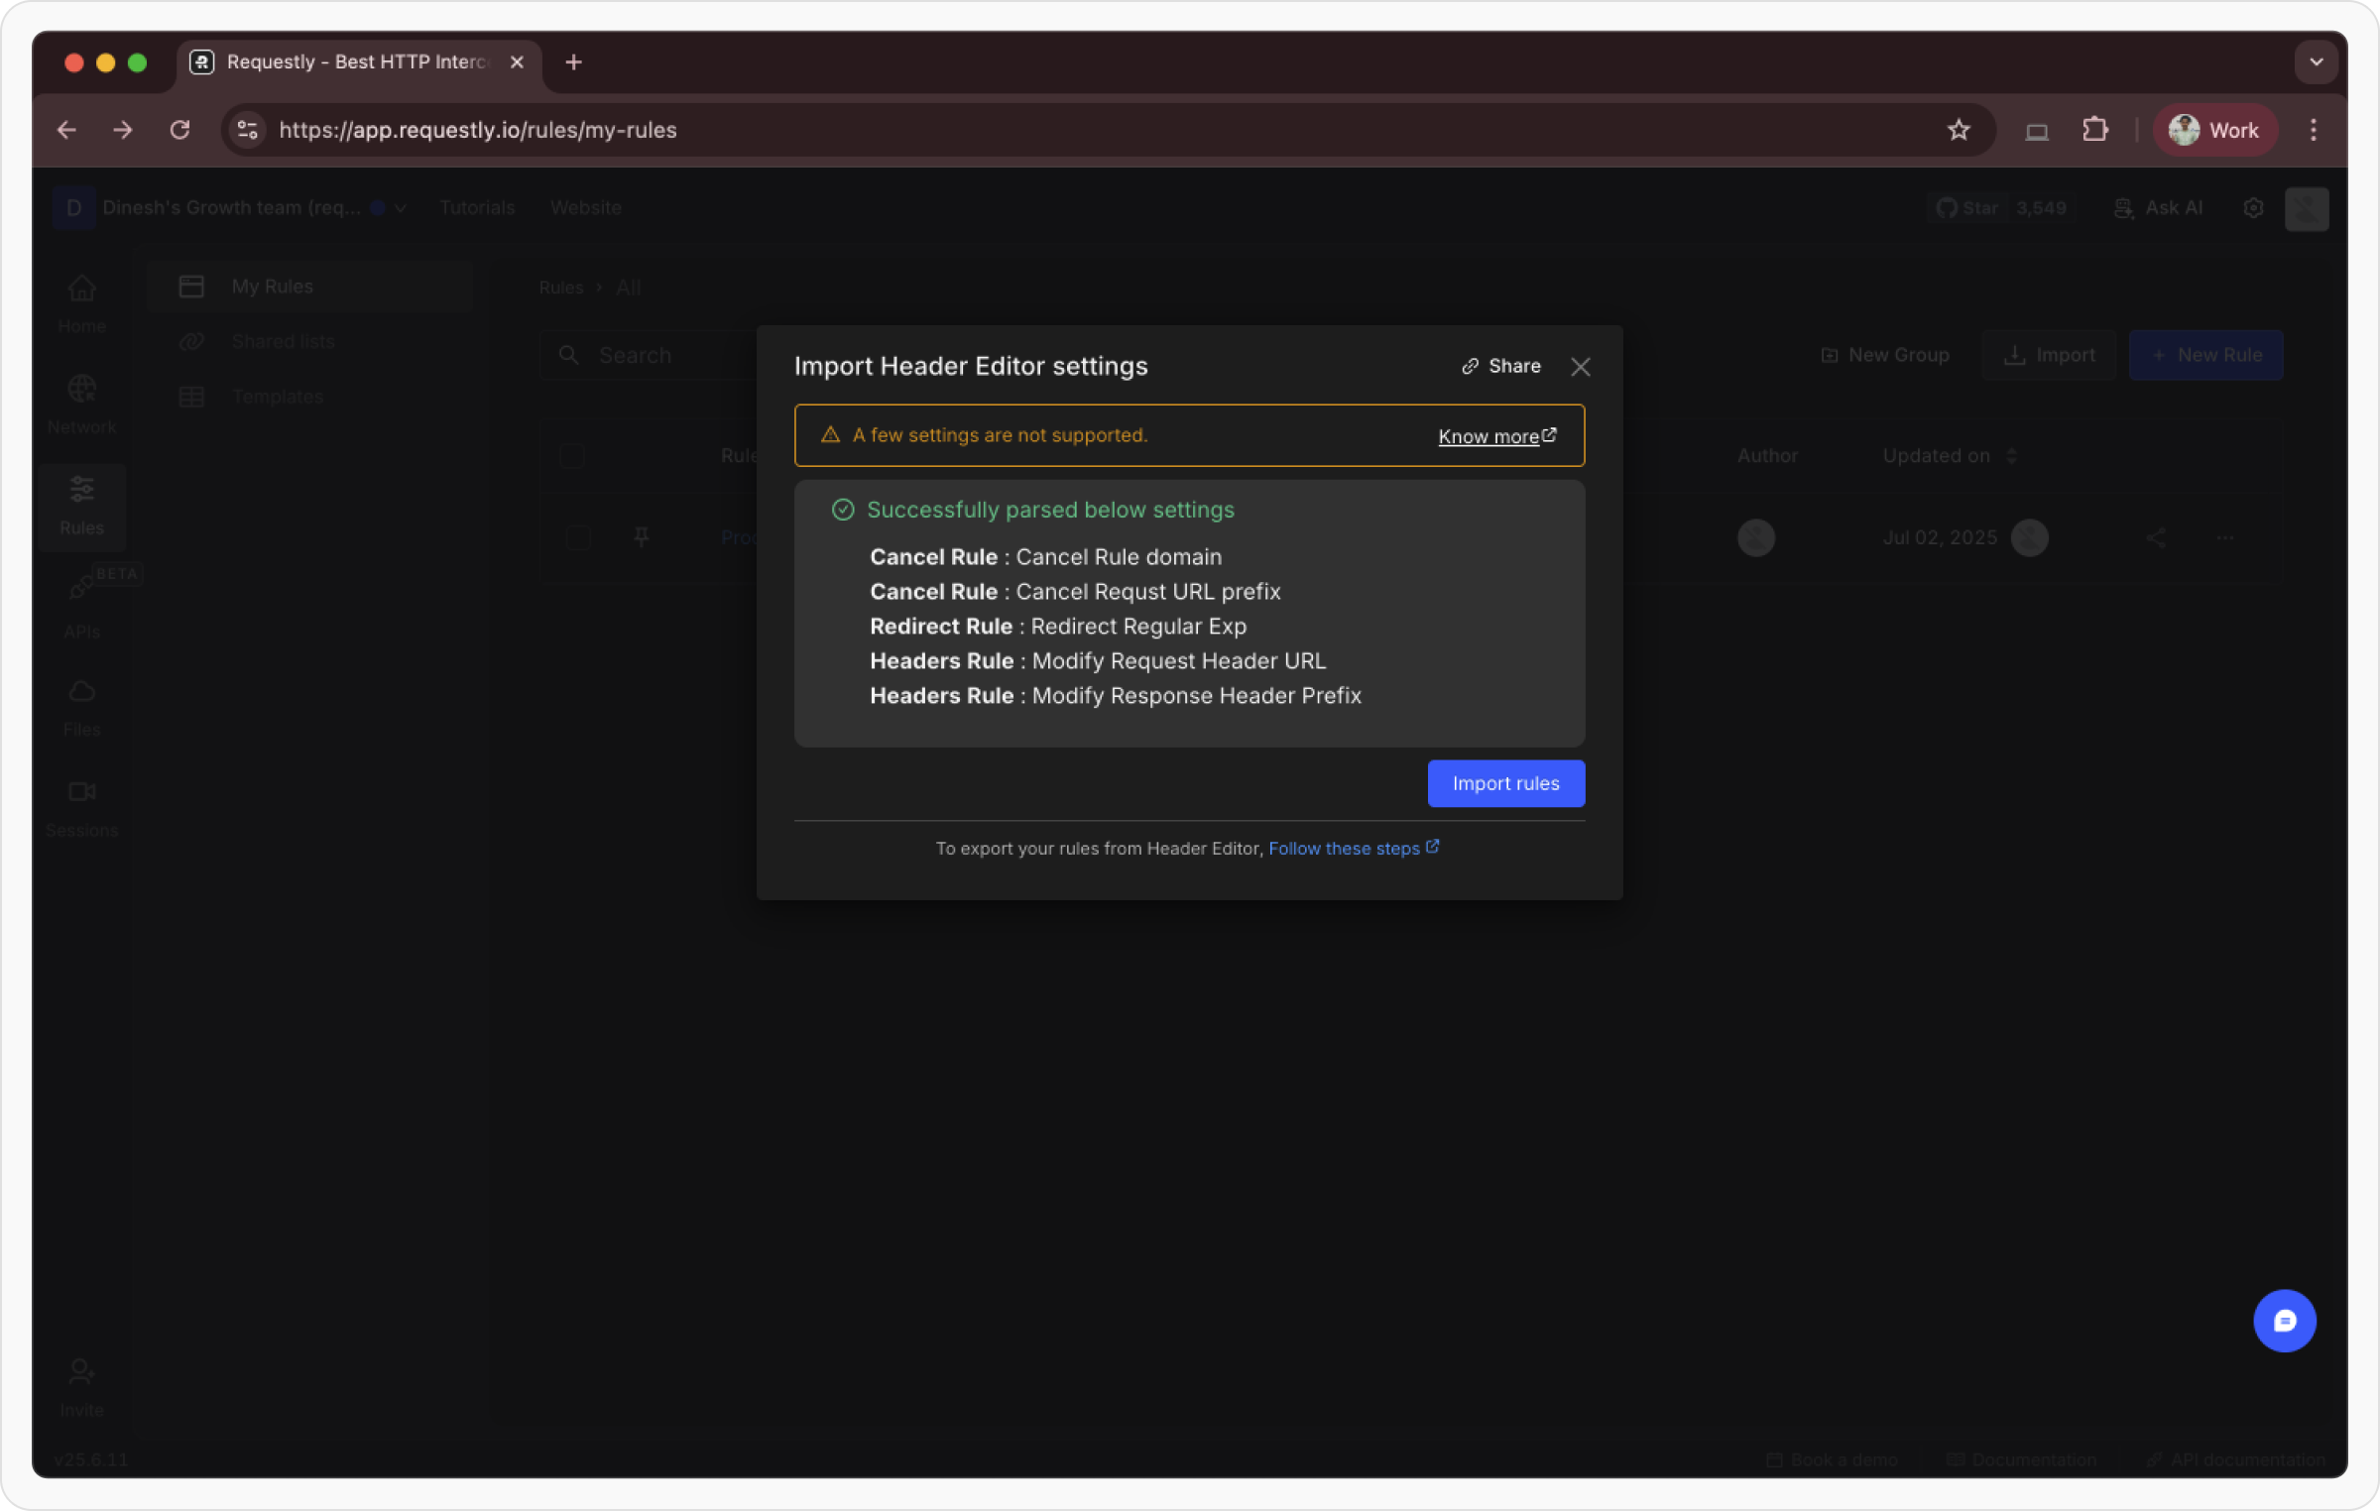
Task: Bookmark page with the star icon
Action: (x=1959, y=130)
